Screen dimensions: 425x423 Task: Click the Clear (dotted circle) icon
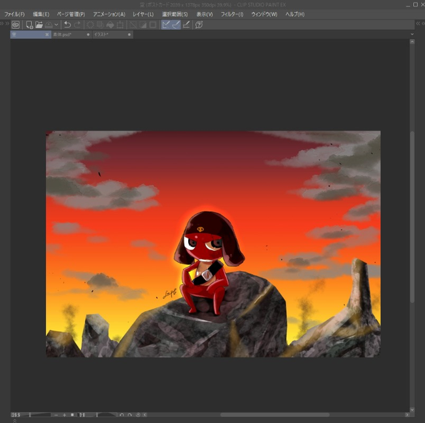pyautogui.click(x=90, y=25)
